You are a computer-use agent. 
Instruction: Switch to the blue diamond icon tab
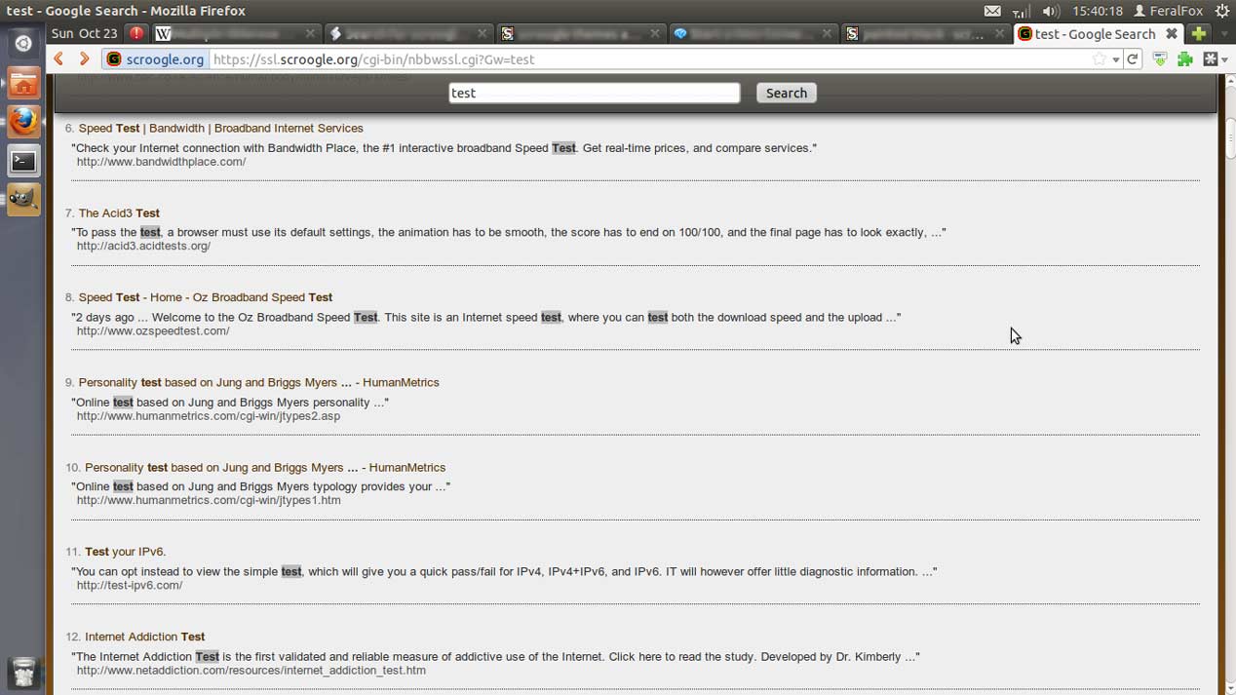point(753,33)
